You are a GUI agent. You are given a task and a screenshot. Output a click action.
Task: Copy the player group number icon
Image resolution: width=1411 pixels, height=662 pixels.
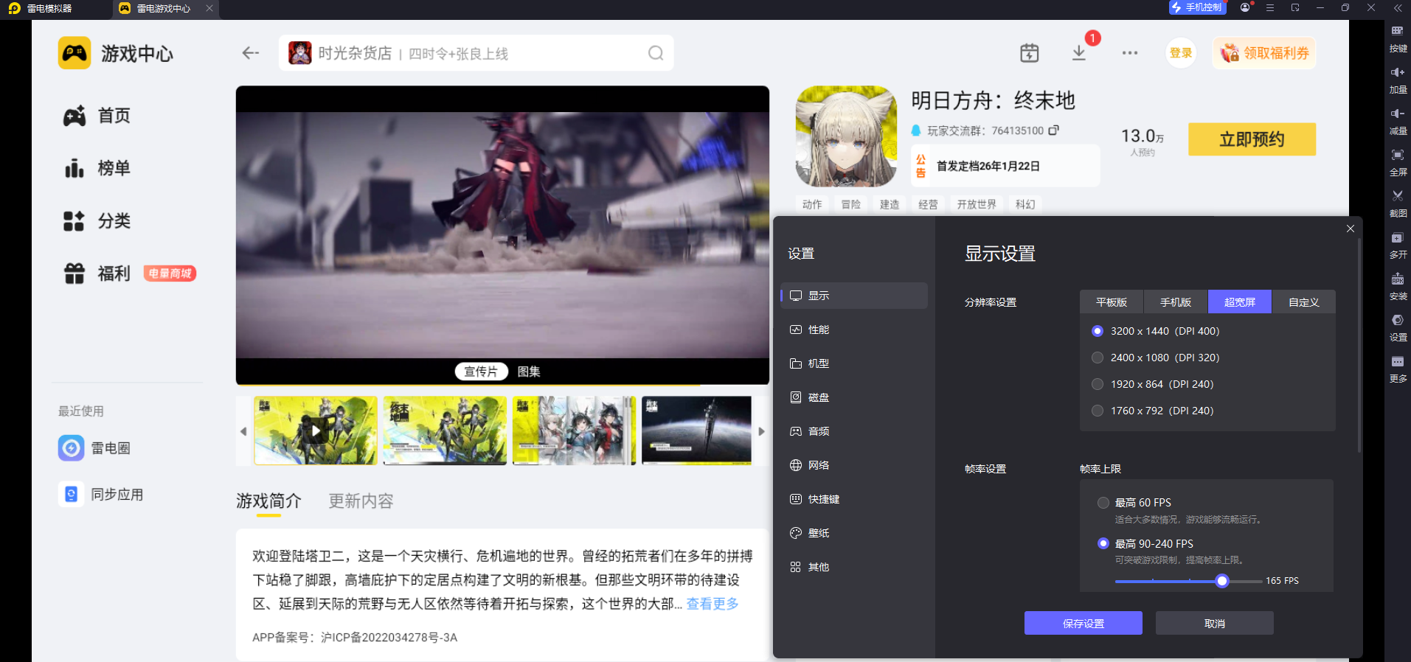pos(1053,130)
